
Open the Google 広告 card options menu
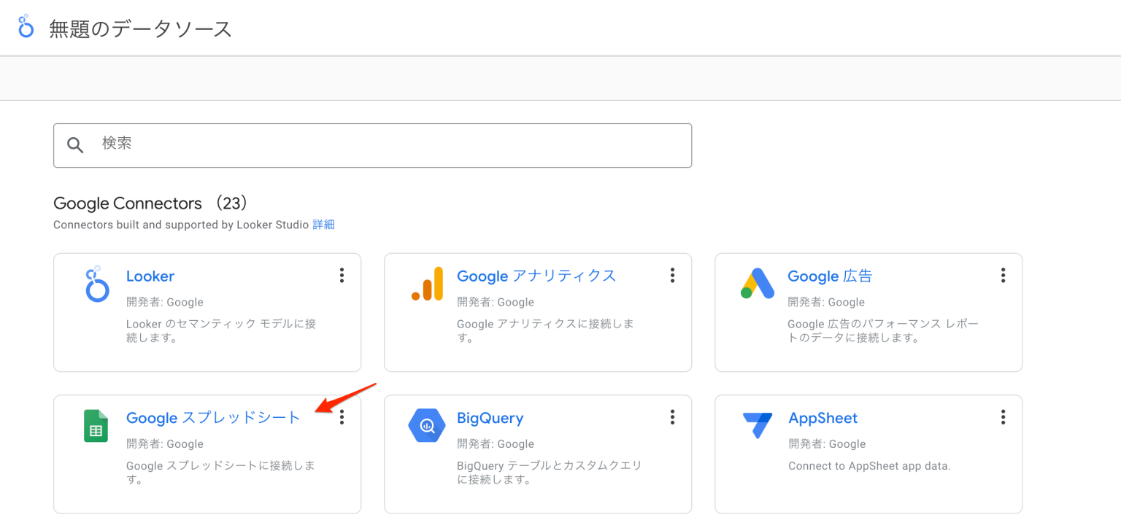[x=1003, y=275]
